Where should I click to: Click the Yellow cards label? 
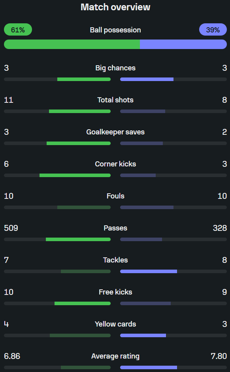115,324
